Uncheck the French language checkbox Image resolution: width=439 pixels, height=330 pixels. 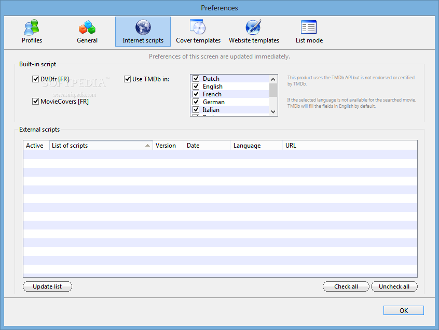click(196, 94)
